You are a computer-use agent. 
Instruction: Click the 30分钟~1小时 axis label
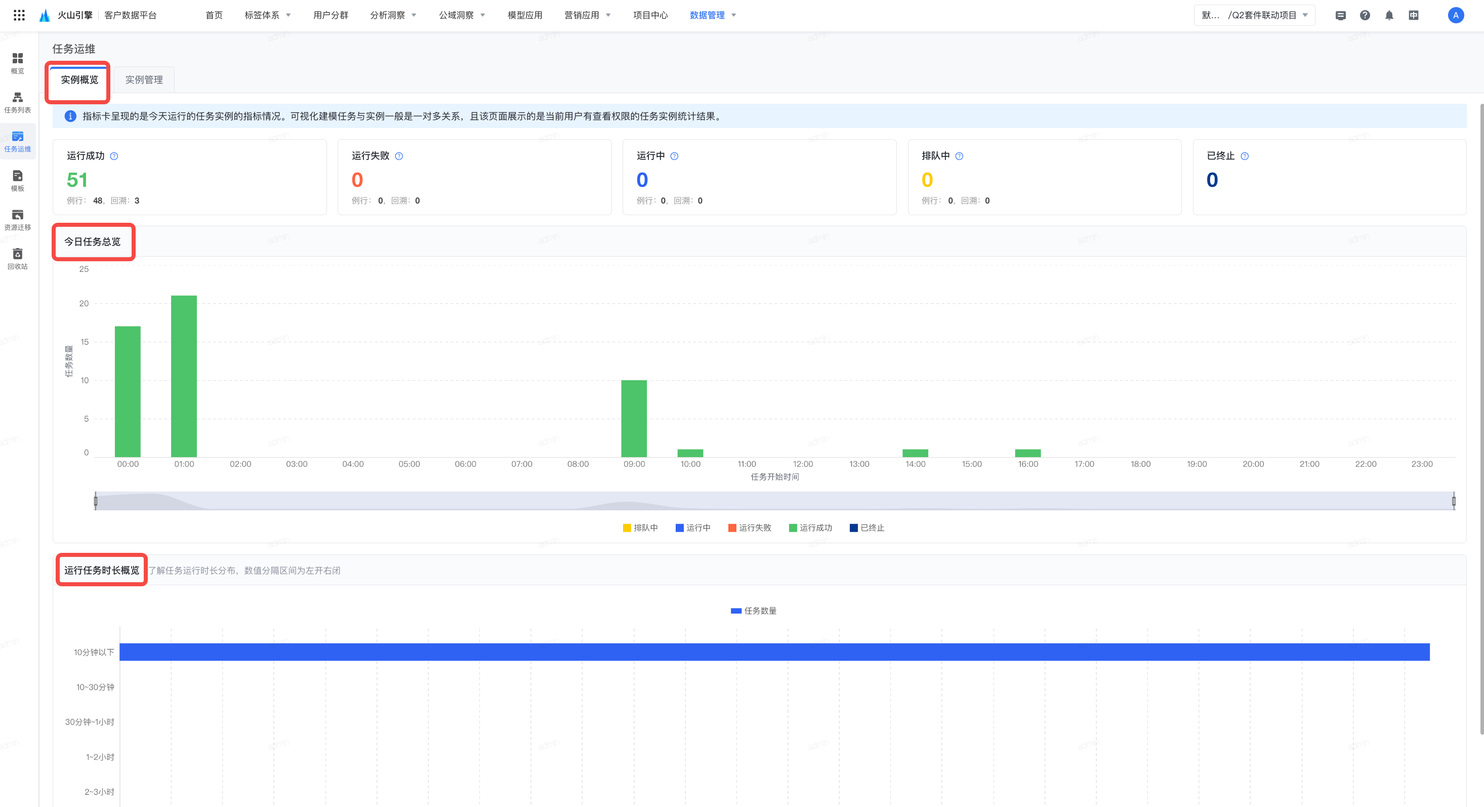click(x=89, y=722)
